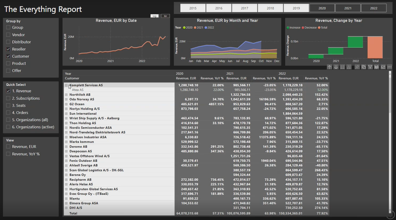The width and height of the screenshot is (396, 220).
Task: Toggle the 2021 year button
Action: pyautogui.click(x=348, y=8)
